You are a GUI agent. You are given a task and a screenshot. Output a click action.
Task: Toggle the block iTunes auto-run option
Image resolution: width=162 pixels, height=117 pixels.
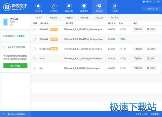tap(5, 114)
